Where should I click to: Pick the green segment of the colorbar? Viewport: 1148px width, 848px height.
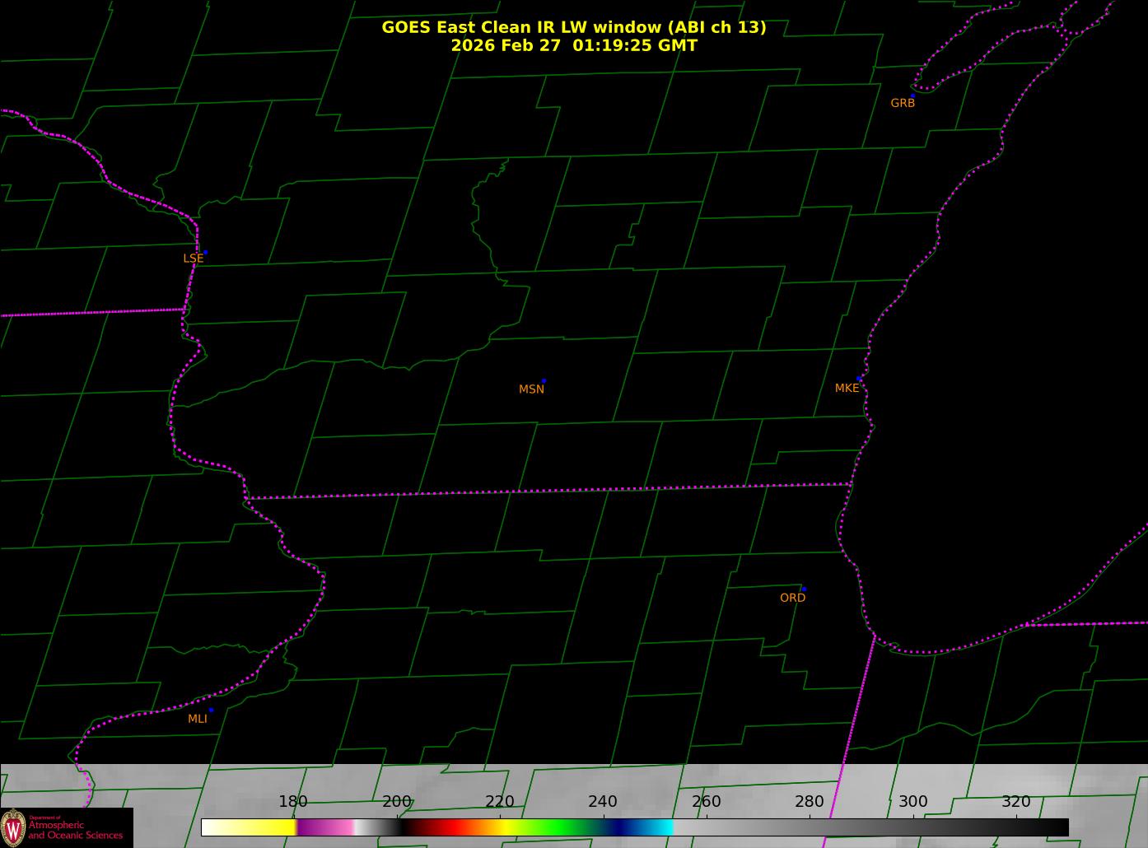[x=560, y=827]
